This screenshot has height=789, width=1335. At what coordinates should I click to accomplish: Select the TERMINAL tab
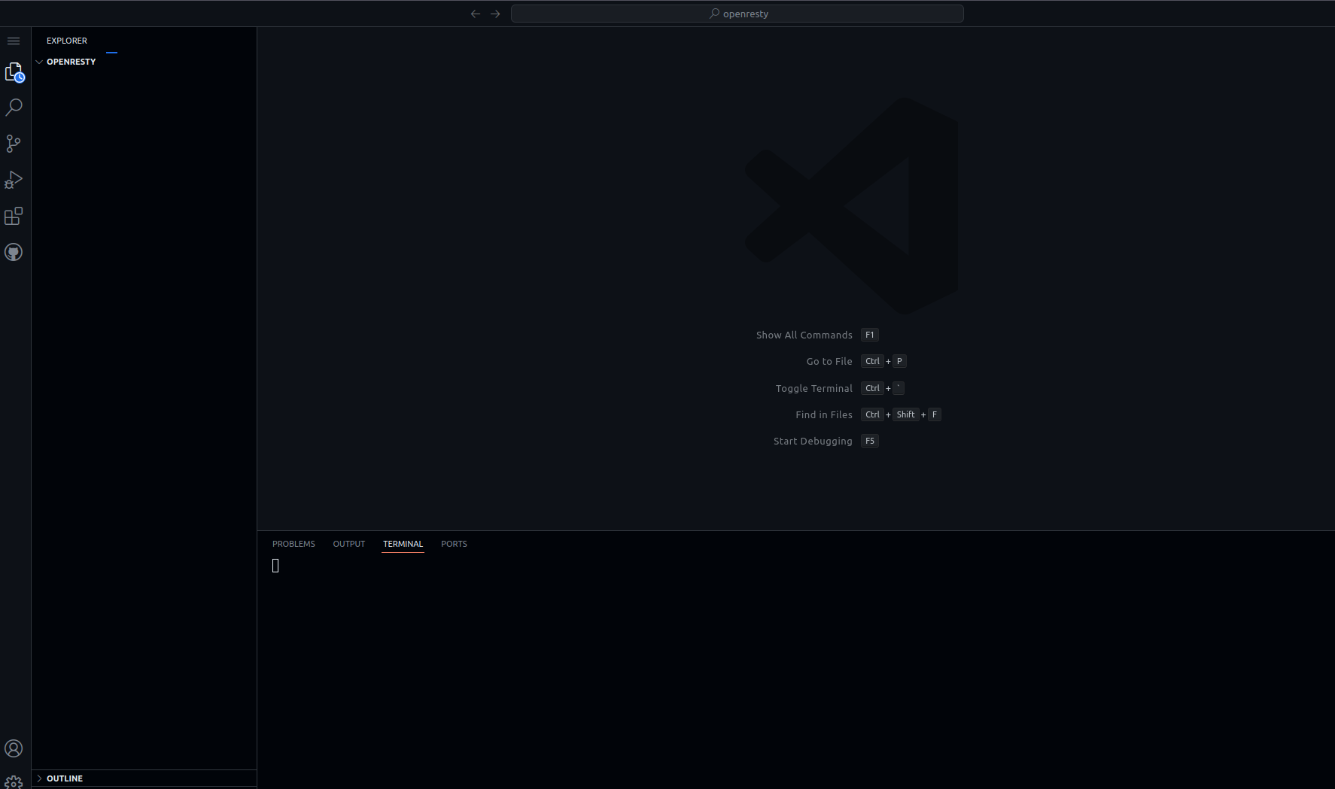click(x=403, y=544)
